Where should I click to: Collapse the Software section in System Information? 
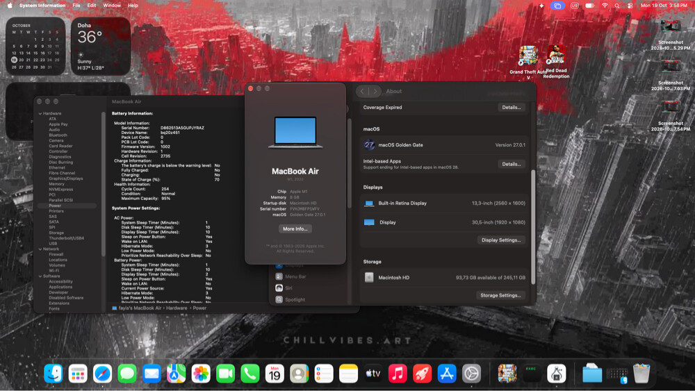point(40,276)
